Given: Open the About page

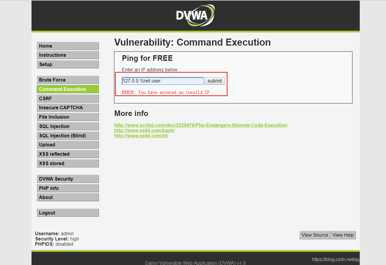Looking at the screenshot, I should pos(68,197).
